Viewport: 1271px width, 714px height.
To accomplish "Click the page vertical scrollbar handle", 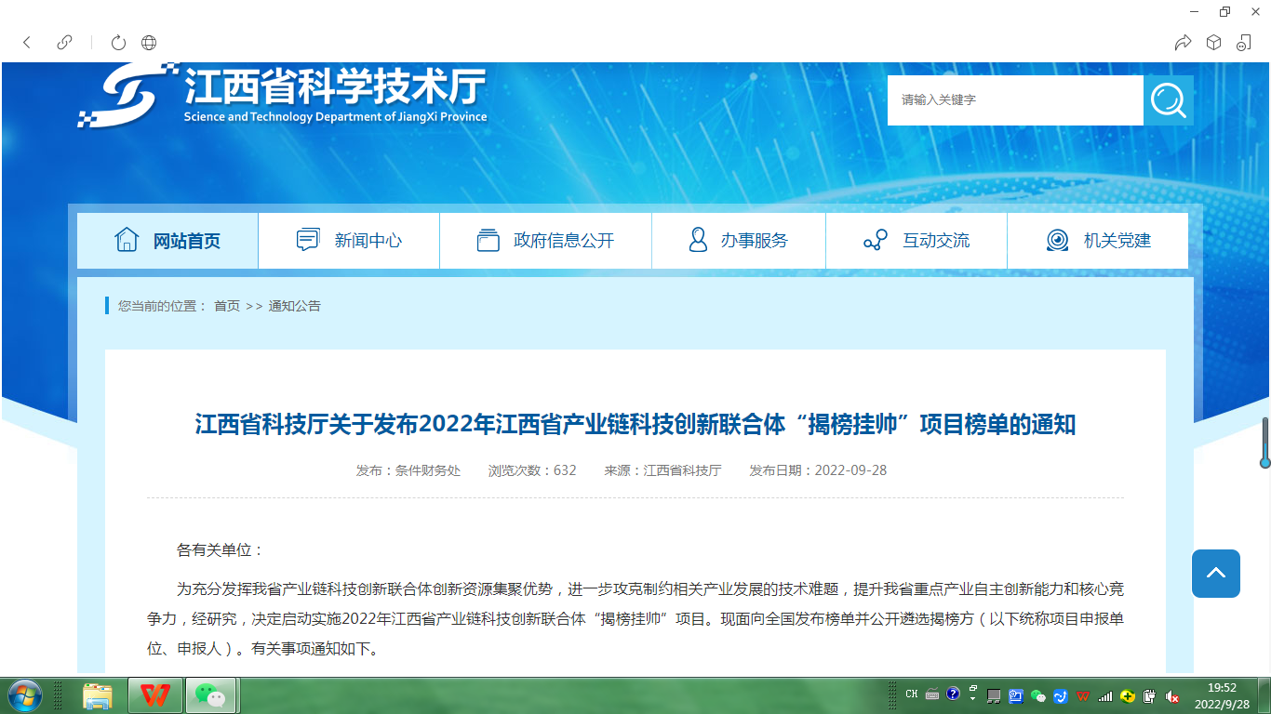I will [1264, 443].
